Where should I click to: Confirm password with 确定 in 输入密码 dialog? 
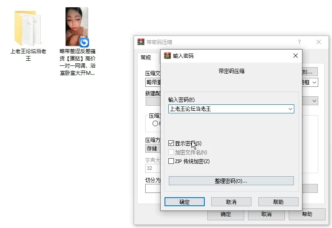tap(185, 202)
